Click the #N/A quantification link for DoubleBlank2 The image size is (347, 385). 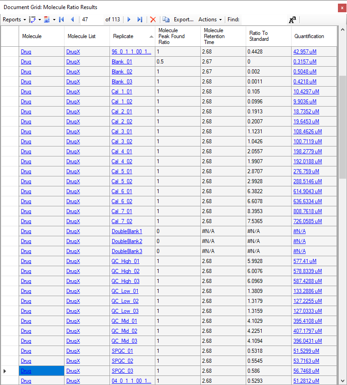299,241
